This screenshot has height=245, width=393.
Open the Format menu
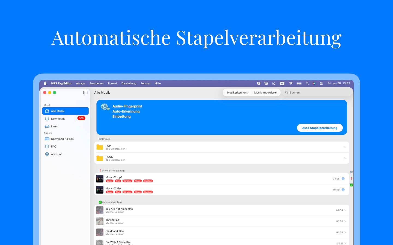point(112,83)
